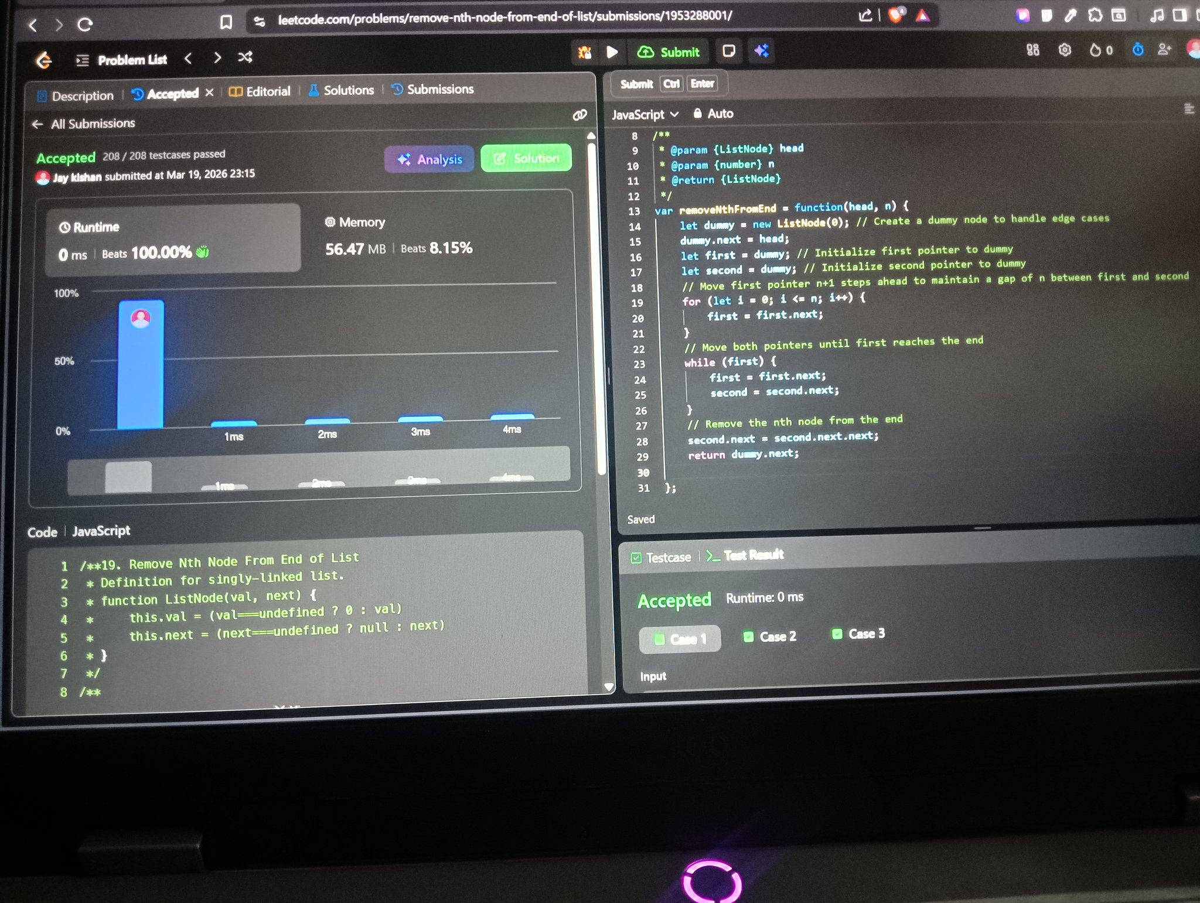Click the debugger bug icon

point(584,53)
